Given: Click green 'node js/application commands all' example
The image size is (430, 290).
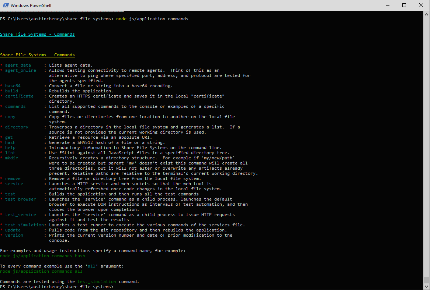Looking at the screenshot, I should coord(41,271).
